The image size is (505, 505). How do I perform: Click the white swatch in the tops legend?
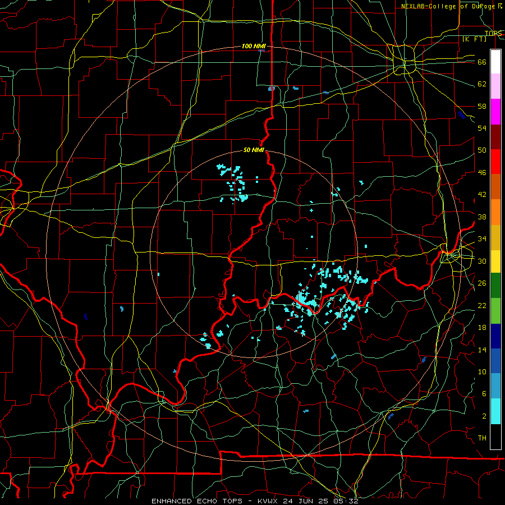point(495,62)
